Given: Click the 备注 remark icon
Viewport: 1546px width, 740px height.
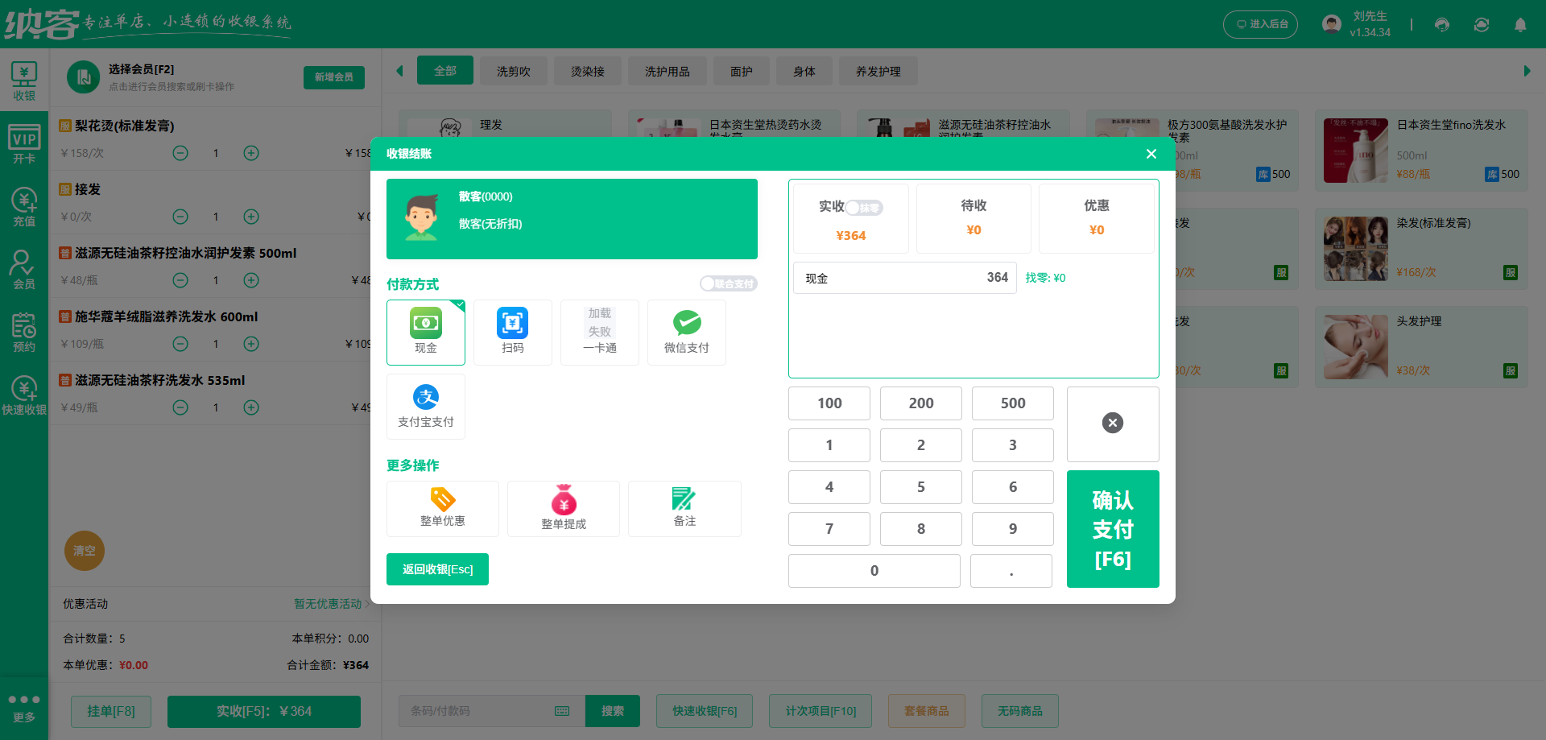Looking at the screenshot, I should tap(684, 508).
